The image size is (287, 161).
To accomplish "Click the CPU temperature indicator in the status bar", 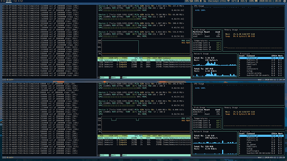I will click(235, 1).
